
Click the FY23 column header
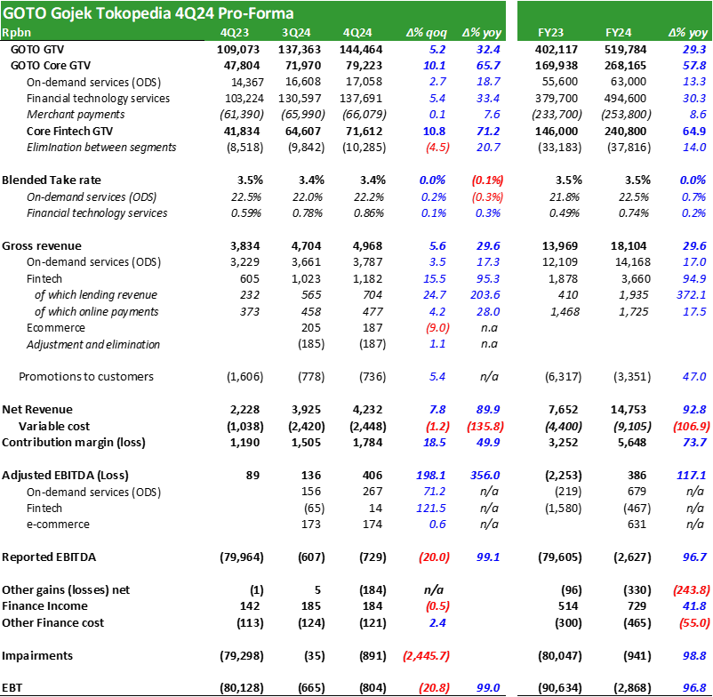pyautogui.click(x=551, y=33)
